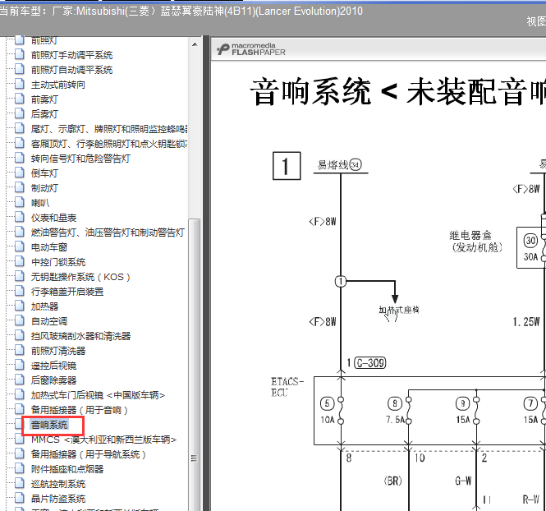Select 挡风玻璃刮水器和清洗器
546x511 pixels.
pyautogui.click(x=80, y=336)
